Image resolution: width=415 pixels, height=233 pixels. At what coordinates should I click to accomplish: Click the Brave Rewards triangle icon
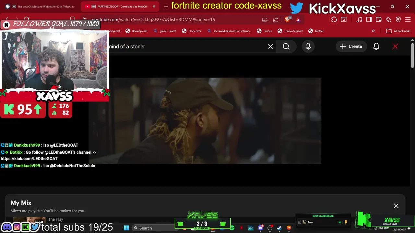pos(298,19)
